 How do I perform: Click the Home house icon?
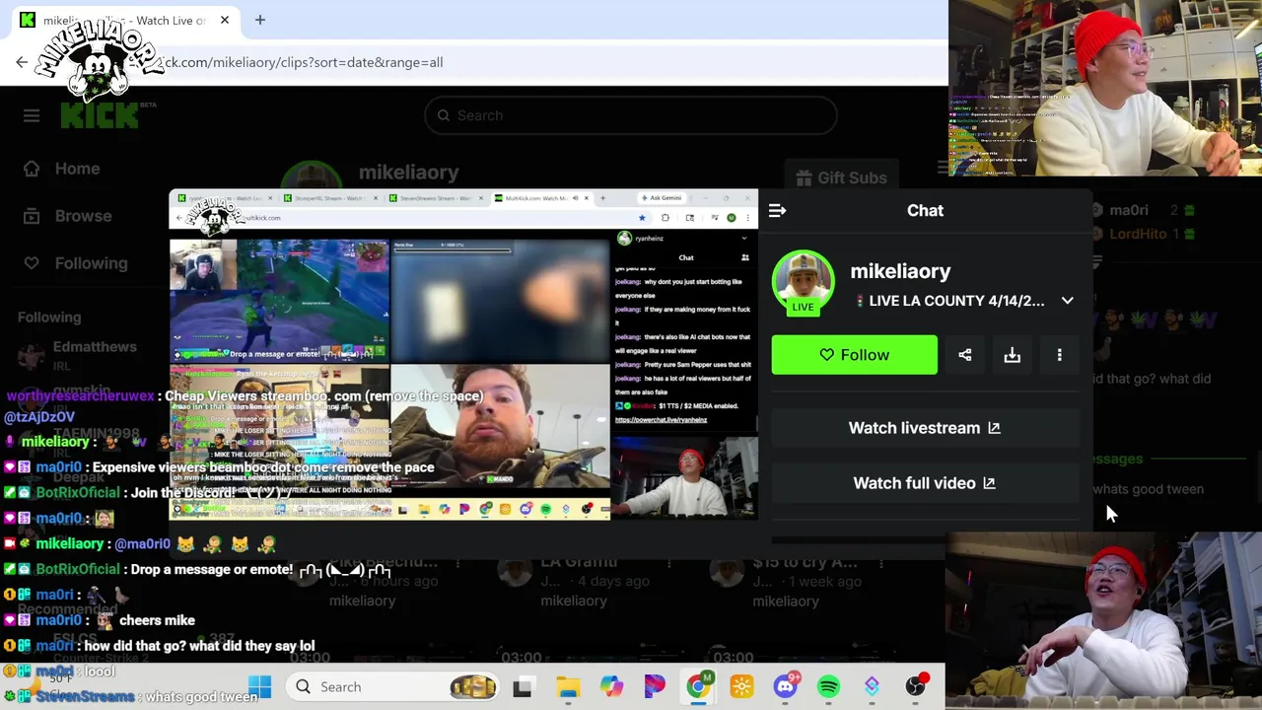(x=32, y=169)
